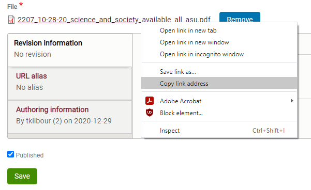311x190 pixels.
Task: Click the Remove file button
Action: pyautogui.click(x=240, y=17)
